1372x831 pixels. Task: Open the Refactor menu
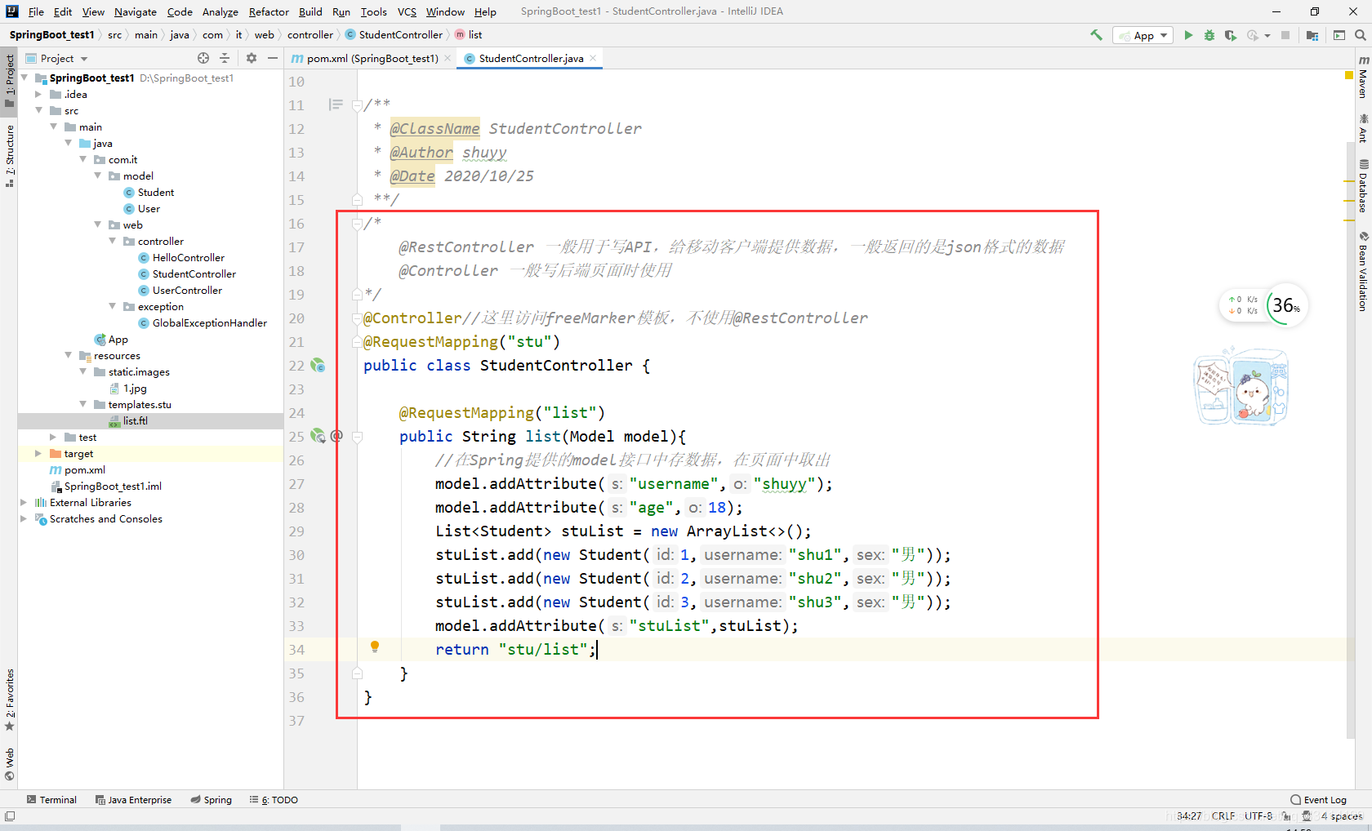(x=269, y=11)
